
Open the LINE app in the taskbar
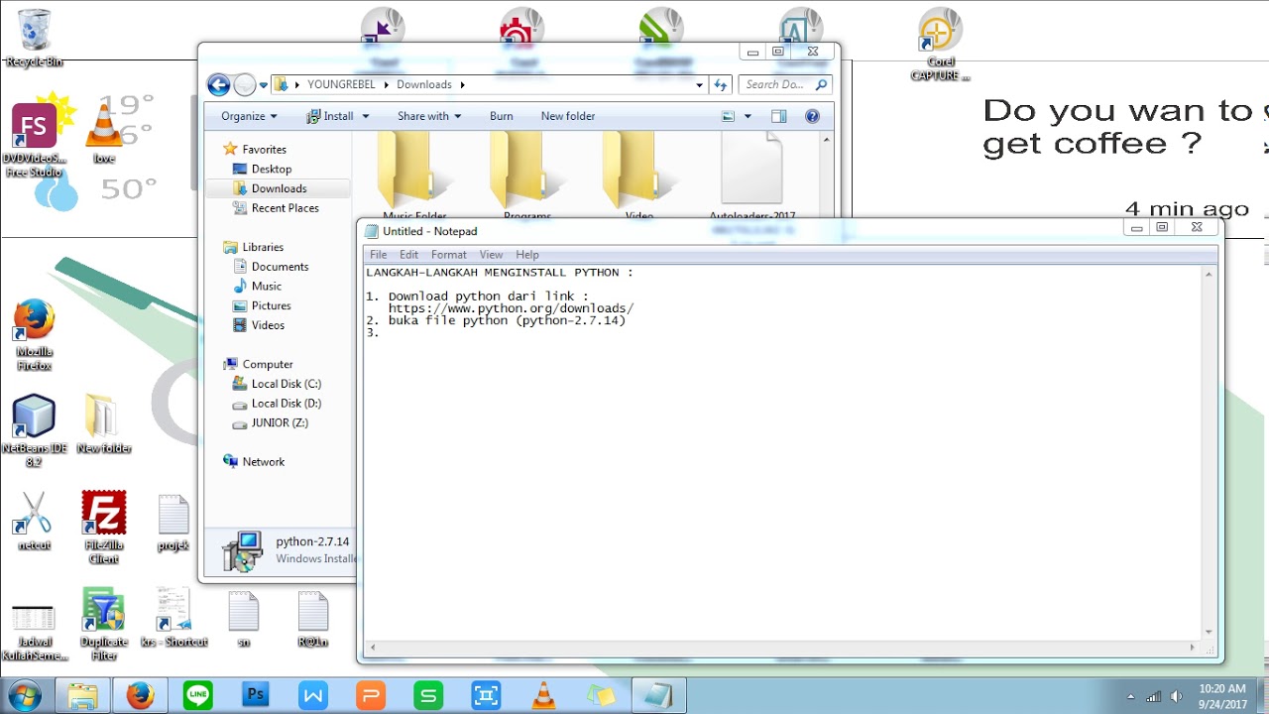coord(198,695)
